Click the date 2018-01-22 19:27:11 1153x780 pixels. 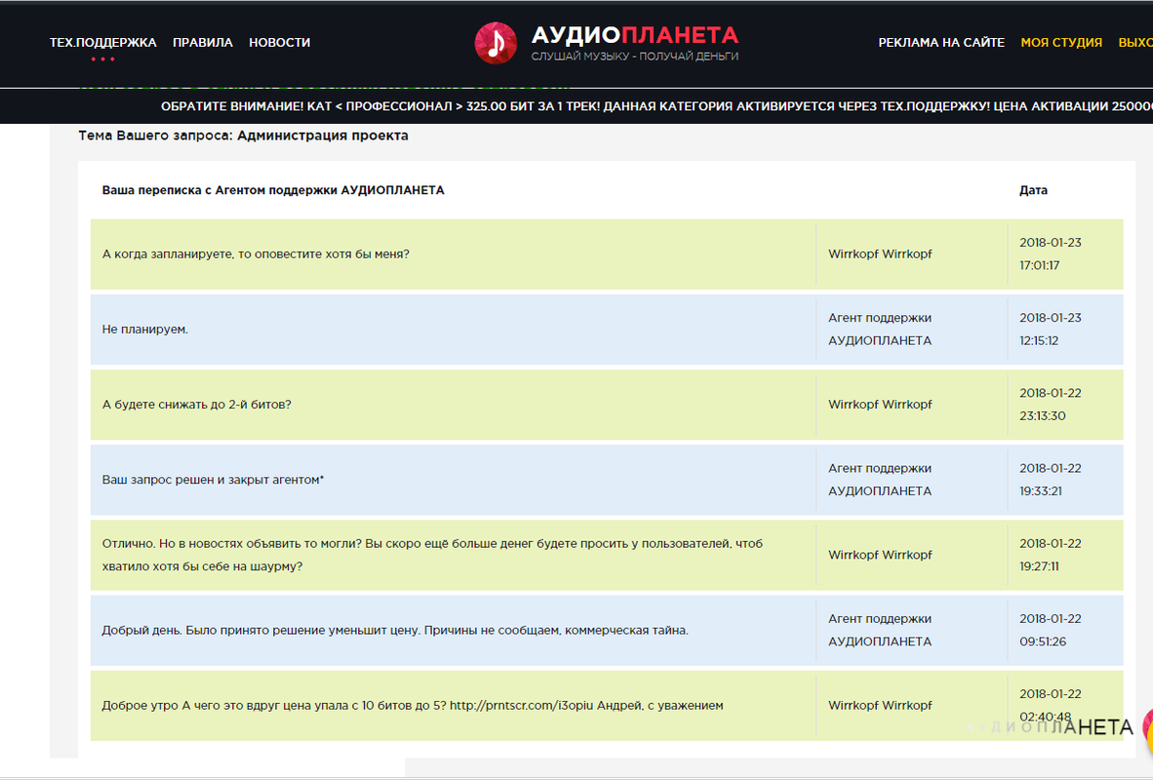pos(1050,555)
